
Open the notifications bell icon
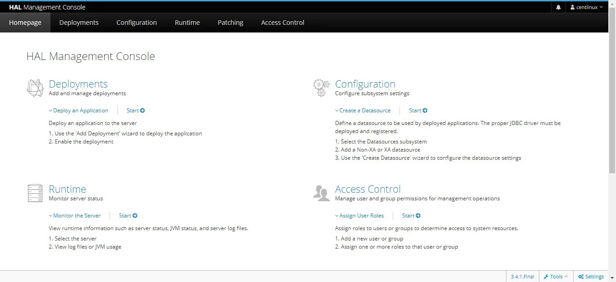(558, 7)
